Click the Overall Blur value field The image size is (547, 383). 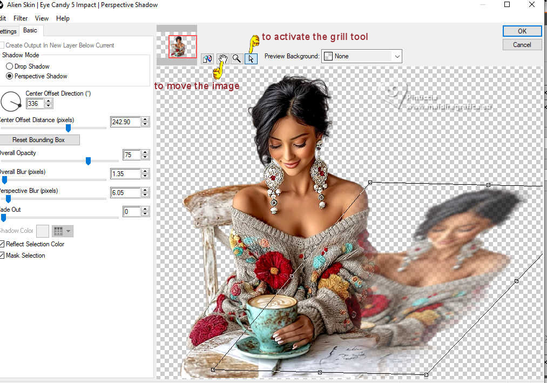tap(126, 173)
